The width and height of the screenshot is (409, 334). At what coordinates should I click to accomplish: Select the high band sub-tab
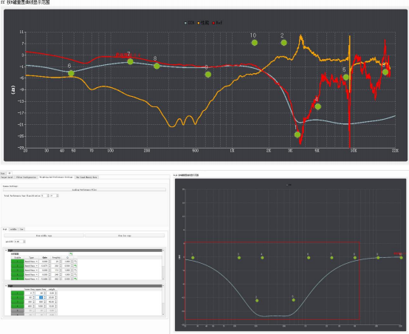(x=5, y=229)
